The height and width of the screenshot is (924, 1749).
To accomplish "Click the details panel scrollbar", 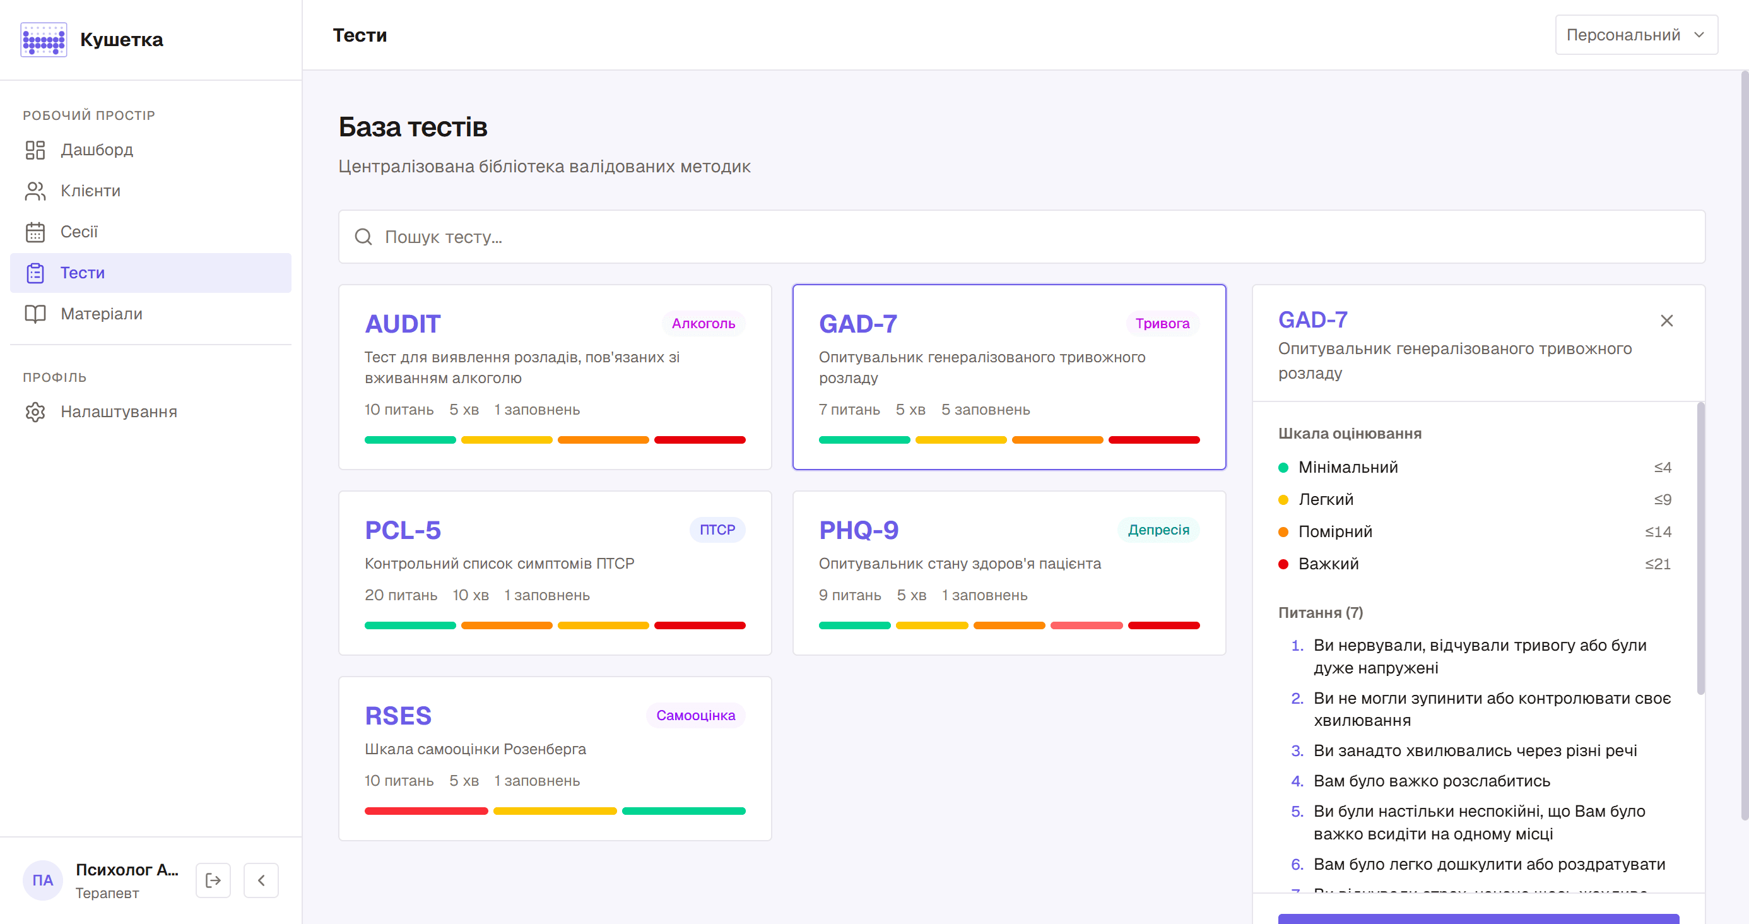I will [x=1701, y=548].
